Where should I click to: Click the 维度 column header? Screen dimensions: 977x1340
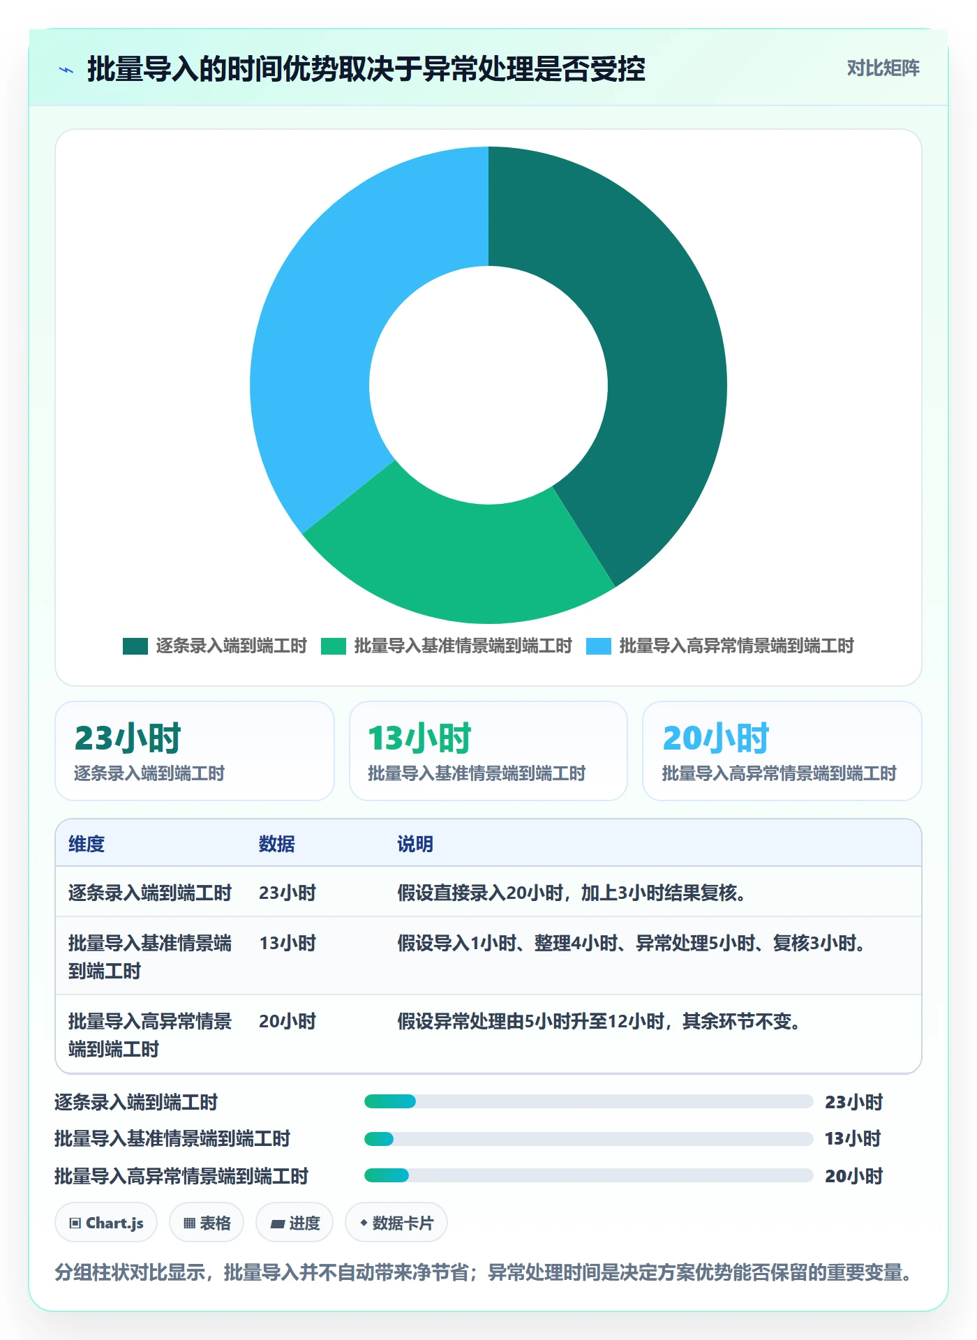(87, 844)
